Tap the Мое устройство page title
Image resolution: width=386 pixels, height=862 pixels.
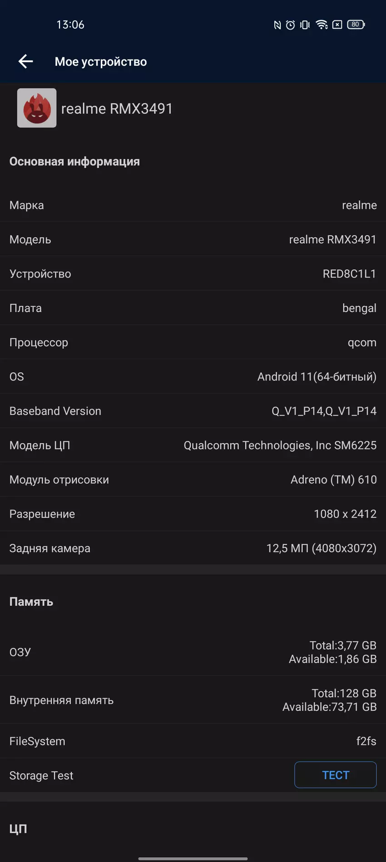(x=101, y=62)
